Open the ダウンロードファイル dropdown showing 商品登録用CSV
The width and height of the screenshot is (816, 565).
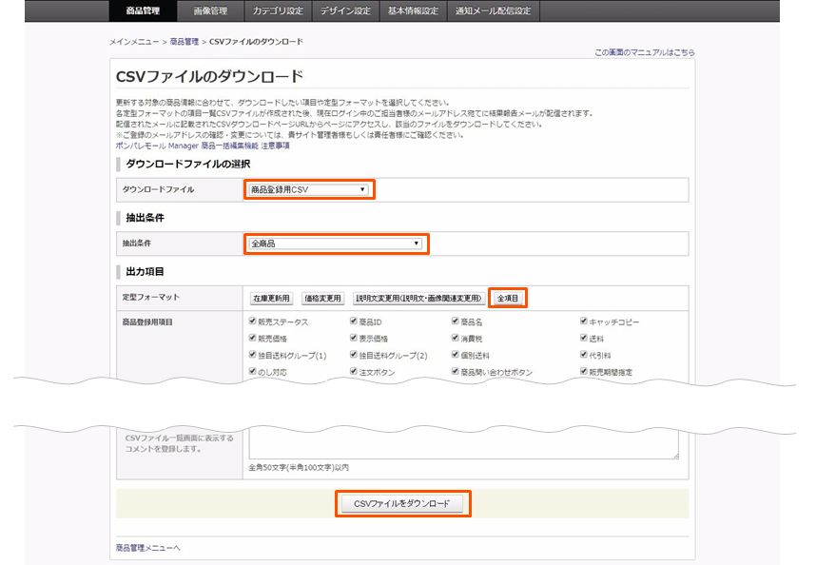[309, 189]
